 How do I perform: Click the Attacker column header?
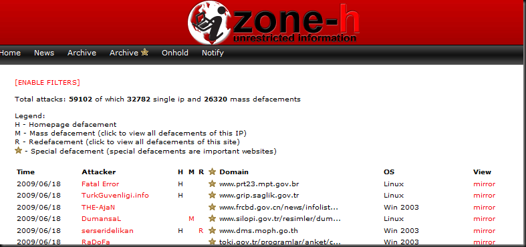tap(99, 172)
